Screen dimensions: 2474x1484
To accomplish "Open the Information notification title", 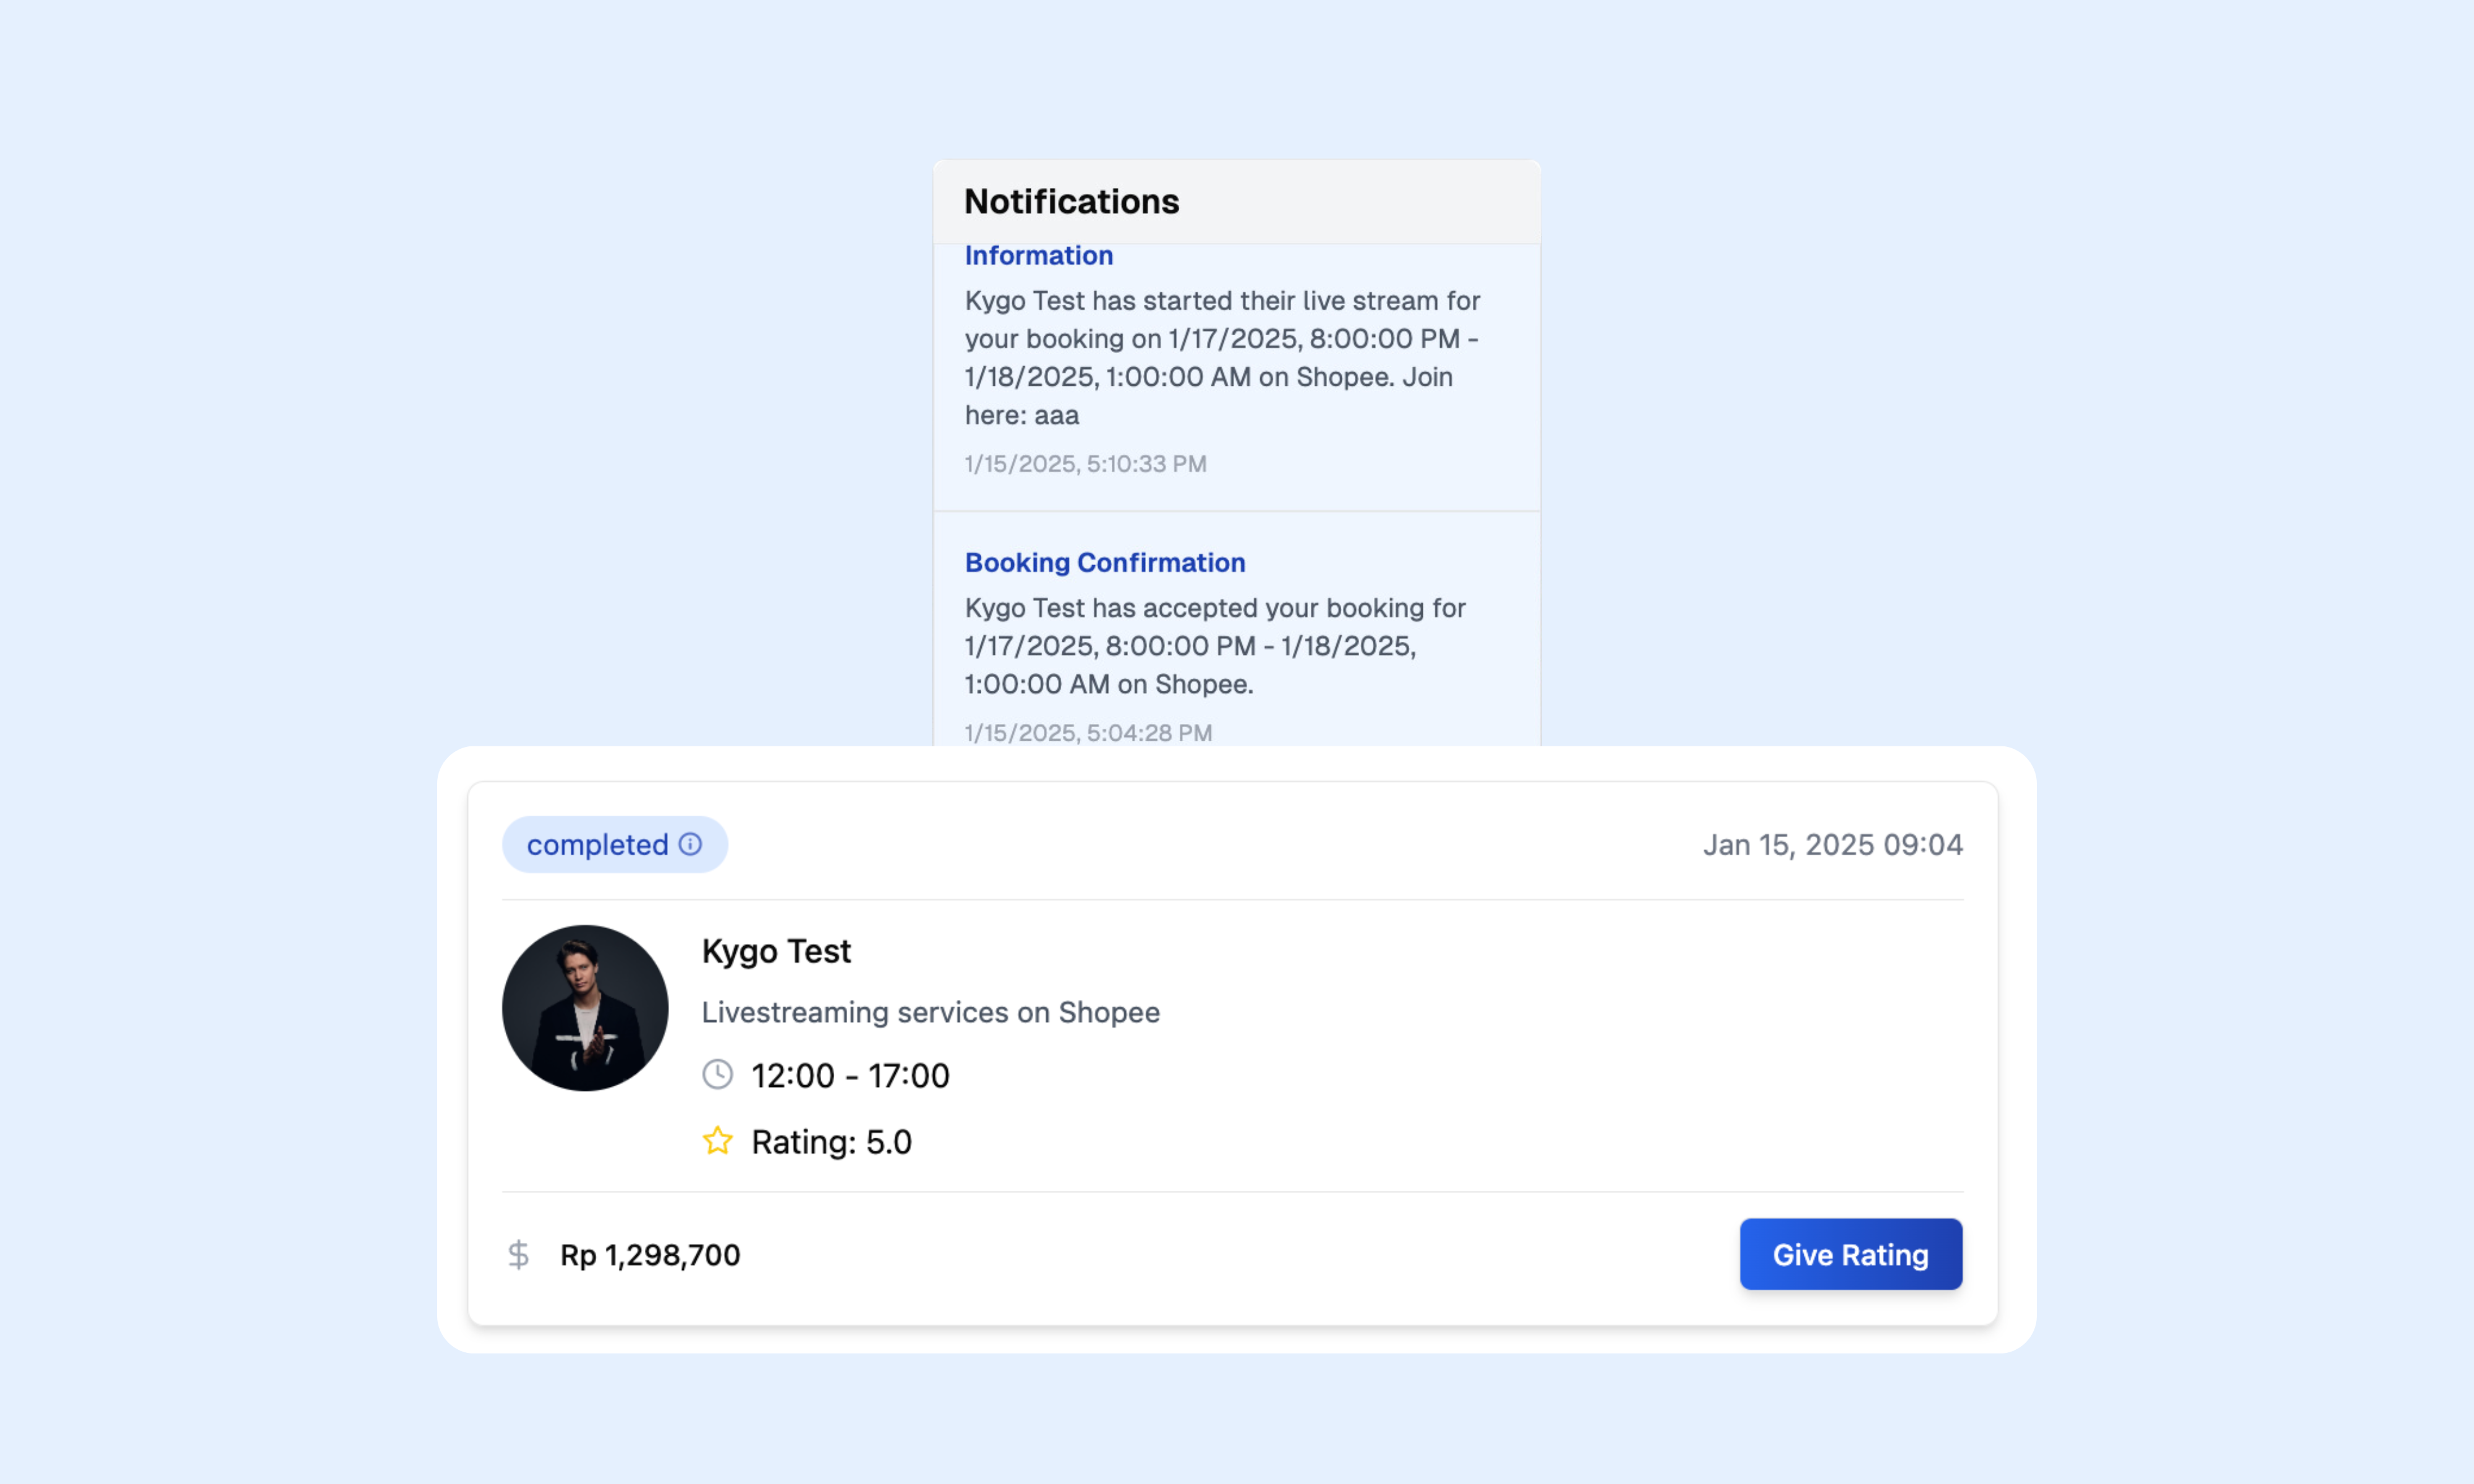I will coord(1038,256).
